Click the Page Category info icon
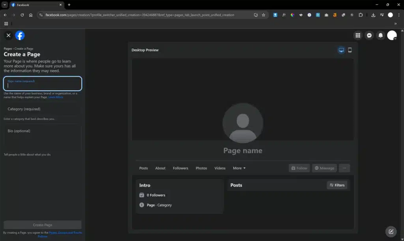404x241 pixels. 142,205
